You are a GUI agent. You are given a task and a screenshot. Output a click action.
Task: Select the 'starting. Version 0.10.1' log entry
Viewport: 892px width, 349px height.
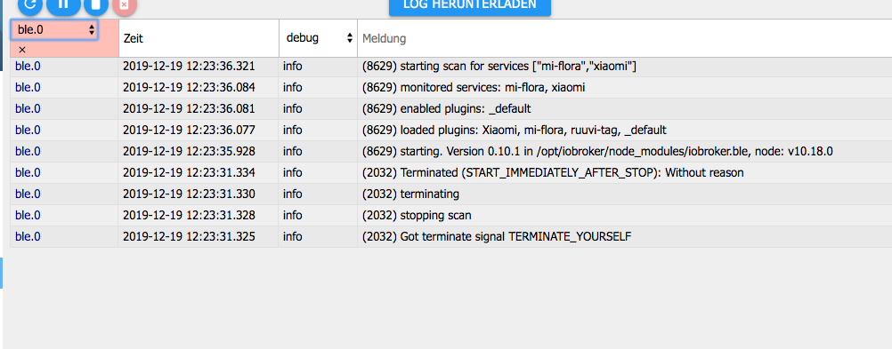[597, 152]
